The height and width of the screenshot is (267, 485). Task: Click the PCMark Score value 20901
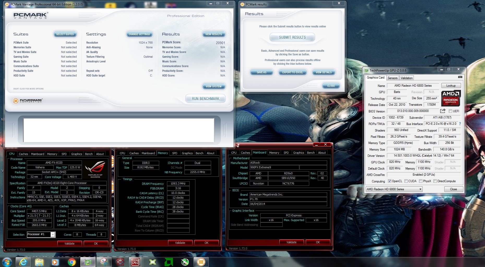[220, 43]
